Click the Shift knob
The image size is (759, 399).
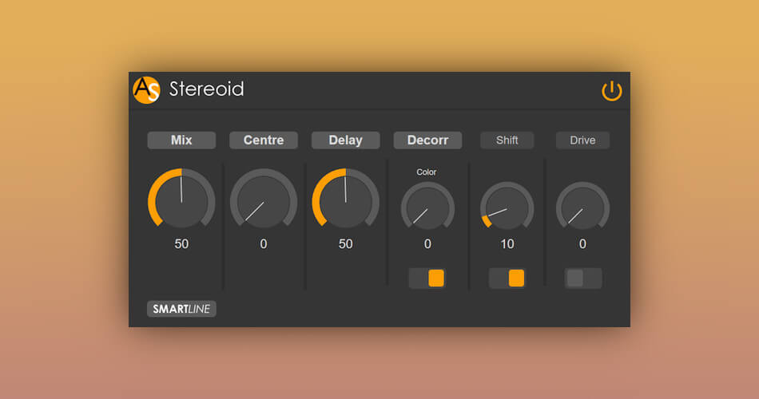[507, 207]
